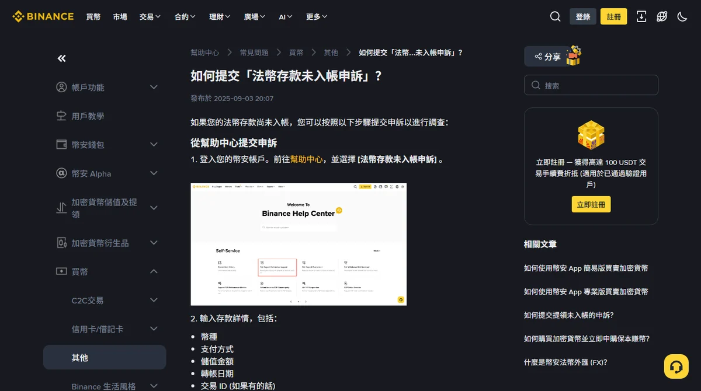Click the 搜索 search input field
The height and width of the screenshot is (391, 701).
[x=591, y=85]
